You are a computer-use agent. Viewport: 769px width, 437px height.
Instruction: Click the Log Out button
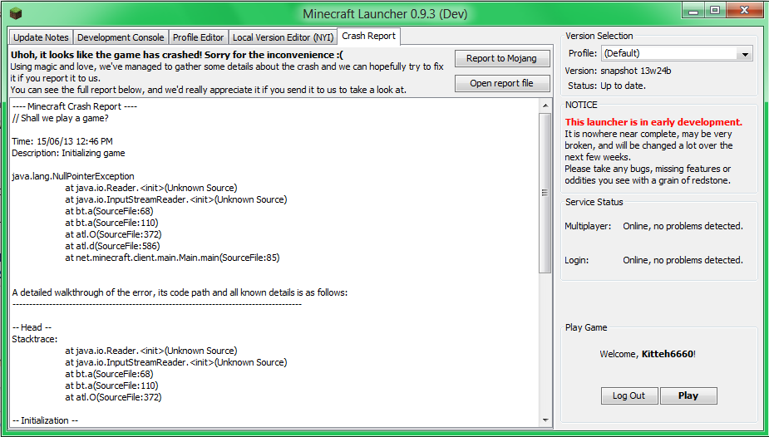coord(629,395)
